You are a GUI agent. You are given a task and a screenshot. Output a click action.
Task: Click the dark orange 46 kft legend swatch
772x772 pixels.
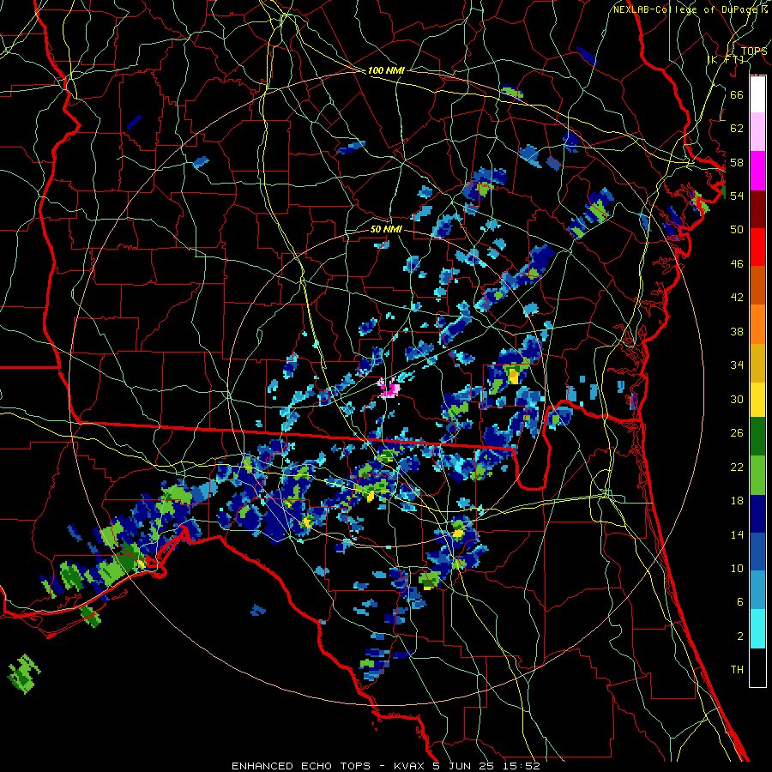(x=757, y=285)
